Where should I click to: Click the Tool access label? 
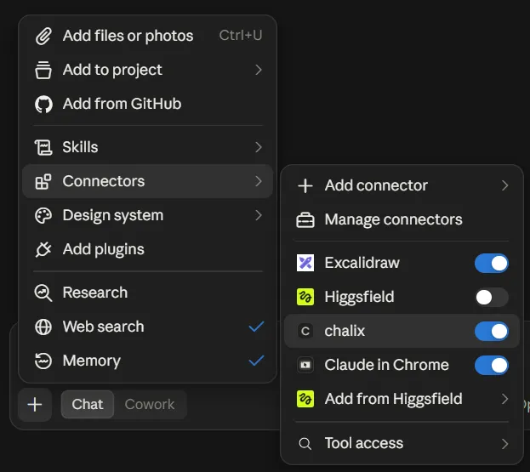(364, 443)
